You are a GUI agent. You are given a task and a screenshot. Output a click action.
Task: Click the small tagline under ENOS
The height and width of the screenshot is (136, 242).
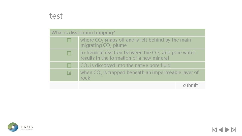27,129
